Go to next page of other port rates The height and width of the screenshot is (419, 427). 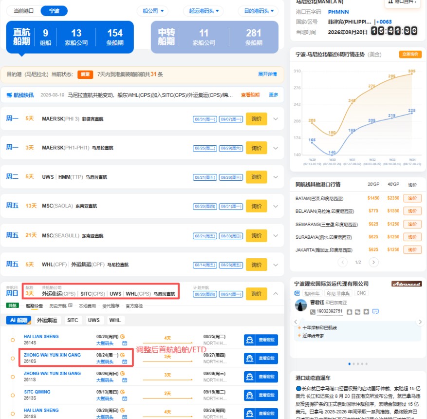373,262
